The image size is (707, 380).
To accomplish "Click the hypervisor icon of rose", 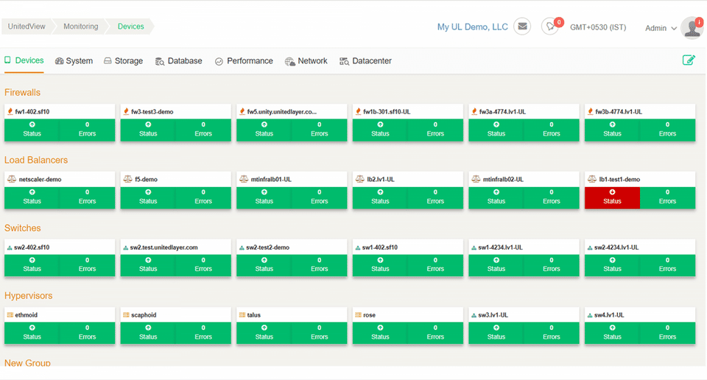I will [x=358, y=314].
